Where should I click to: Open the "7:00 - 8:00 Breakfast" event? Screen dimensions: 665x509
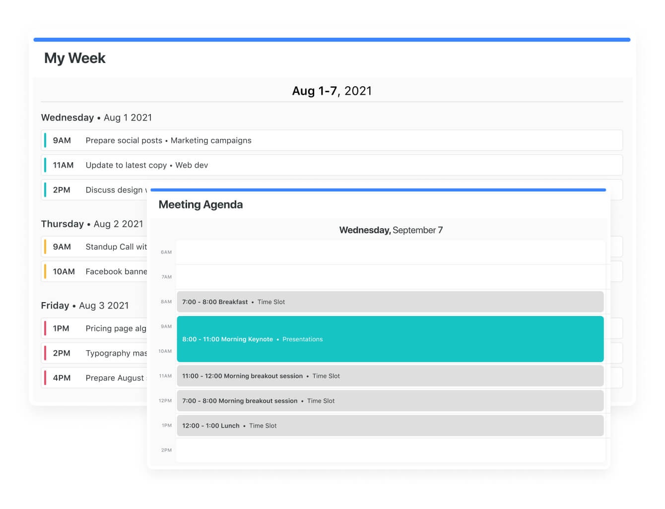(x=390, y=302)
